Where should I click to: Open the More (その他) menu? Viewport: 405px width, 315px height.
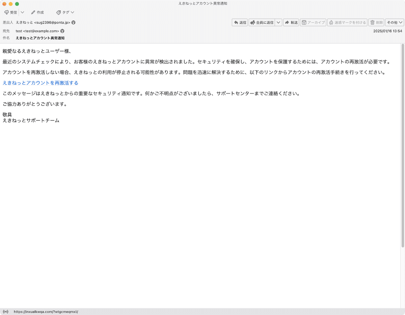click(x=395, y=23)
